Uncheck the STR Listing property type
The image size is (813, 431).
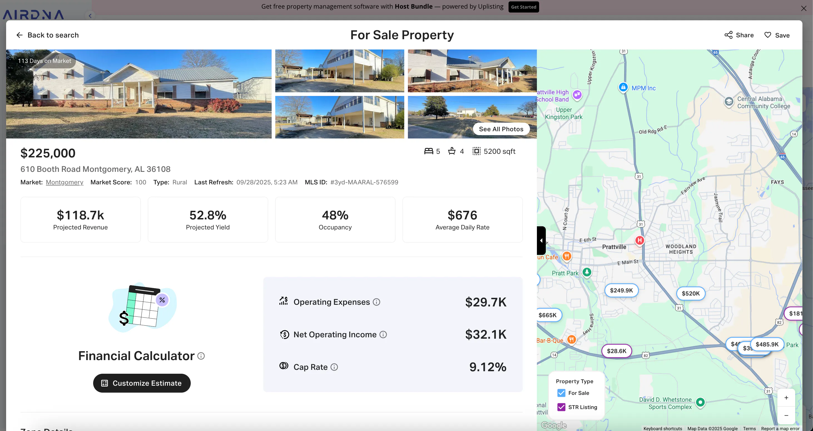coord(561,407)
